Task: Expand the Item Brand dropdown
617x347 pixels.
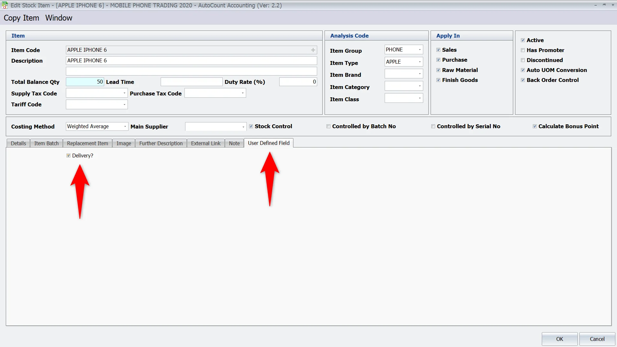Action: (x=420, y=74)
